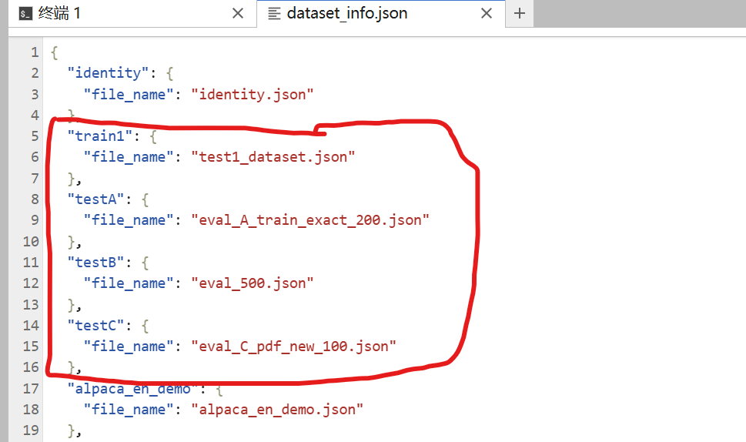Screen dimensions: 746x442
Task: Click the closing brace on line 13
Action: click(72, 304)
